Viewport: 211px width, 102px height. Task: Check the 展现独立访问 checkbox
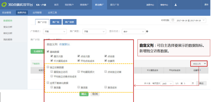(x=51, y=72)
